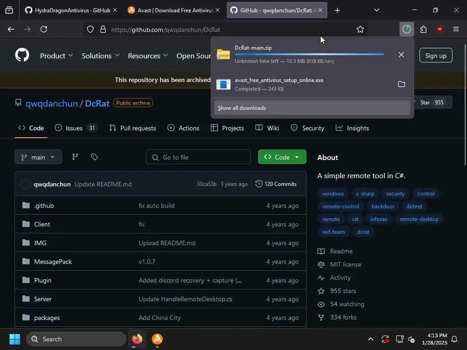Cancel the DcRat-main.zip download
This screenshot has width=467, height=350.
pyautogui.click(x=401, y=55)
